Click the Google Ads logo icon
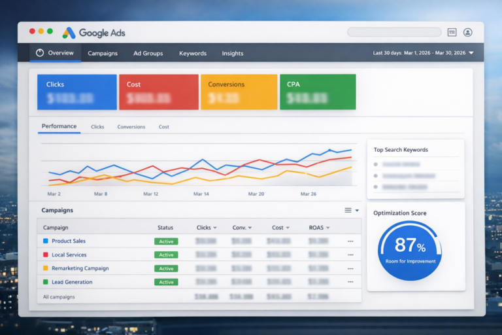The height and width of the screenshot is (335, 502). (x=69, y=33)
